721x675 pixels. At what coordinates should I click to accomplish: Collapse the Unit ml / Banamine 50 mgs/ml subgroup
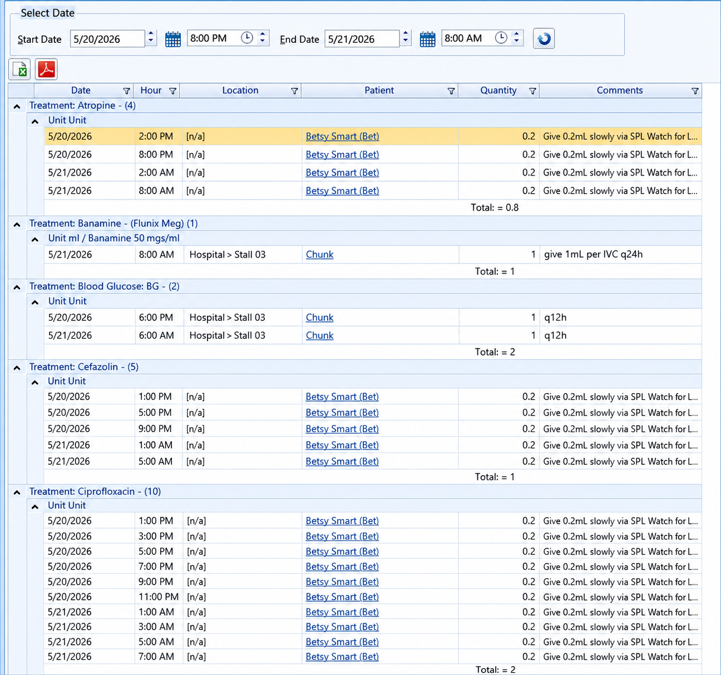click(x=35, y=239)
